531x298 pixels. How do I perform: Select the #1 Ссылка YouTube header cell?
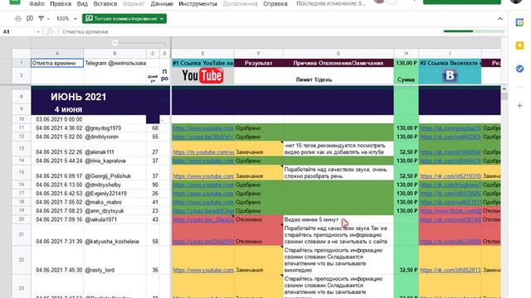coord(202,63)
